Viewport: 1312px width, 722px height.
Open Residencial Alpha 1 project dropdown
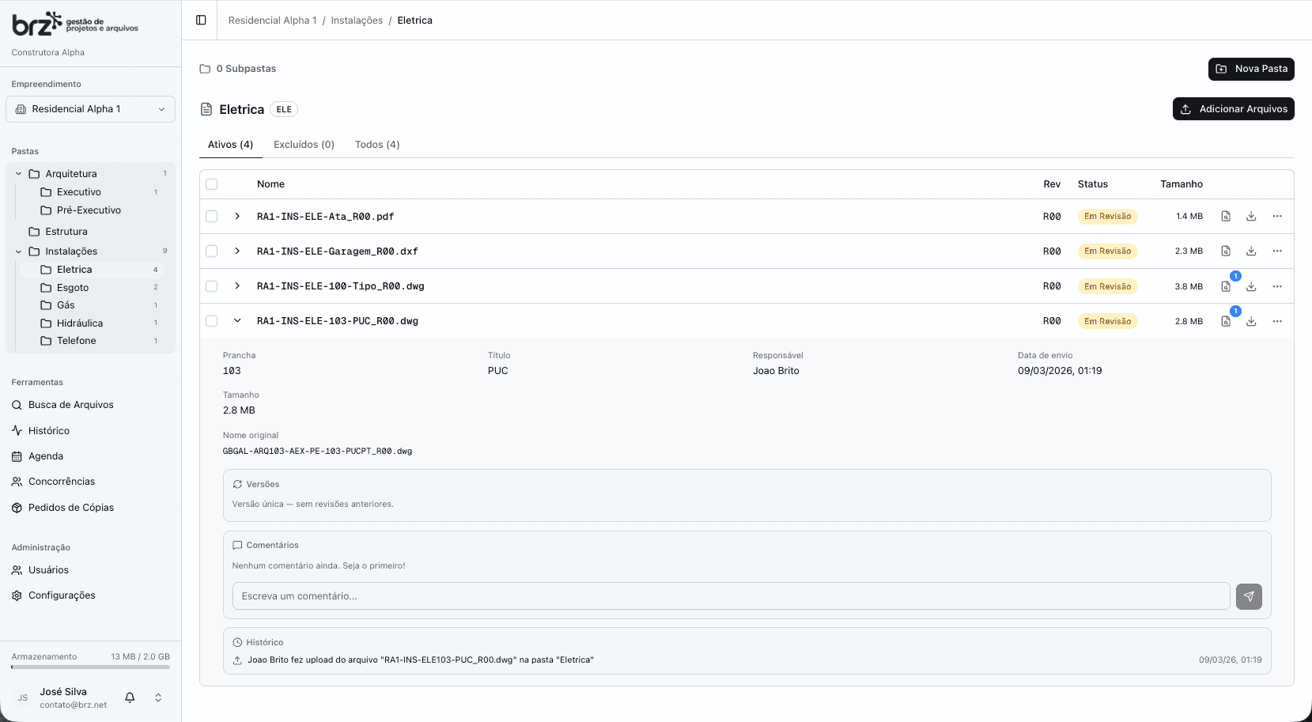coord(91,109)
